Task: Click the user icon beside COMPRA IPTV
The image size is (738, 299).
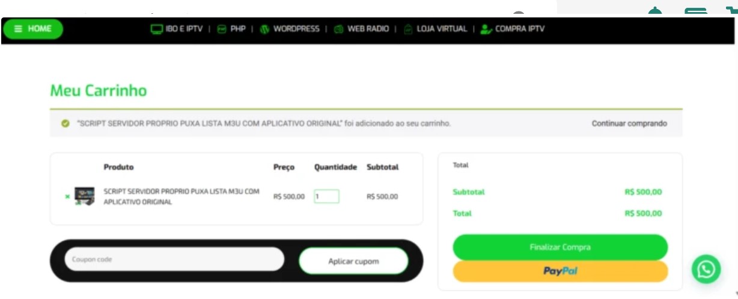Action: tap(486, 29)
